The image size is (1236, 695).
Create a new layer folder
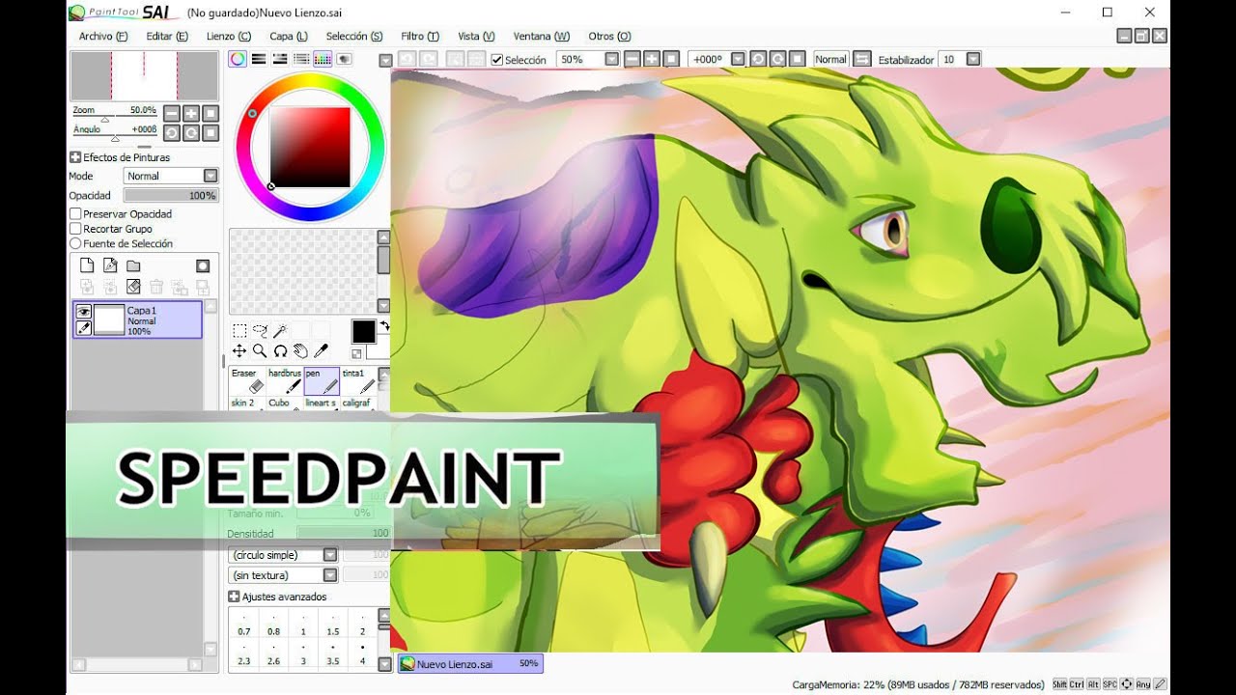pos(133,265)
